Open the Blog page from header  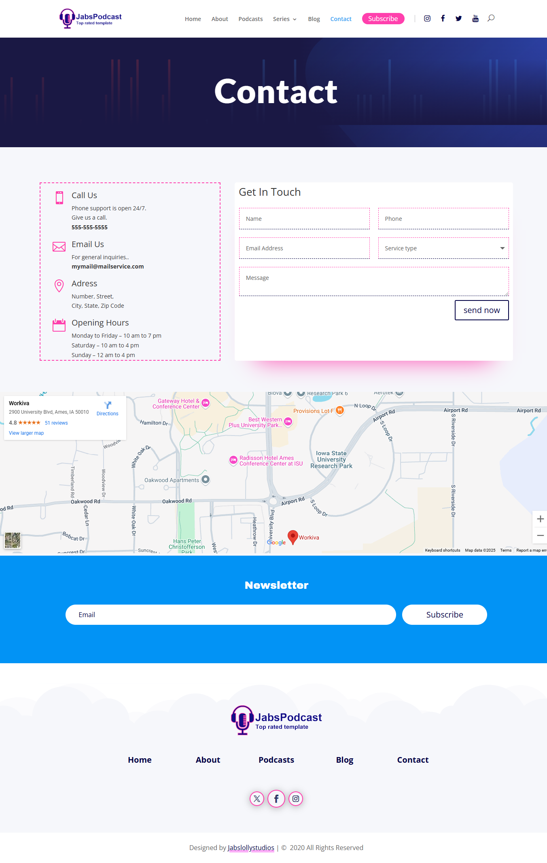(x=314, y=19)
